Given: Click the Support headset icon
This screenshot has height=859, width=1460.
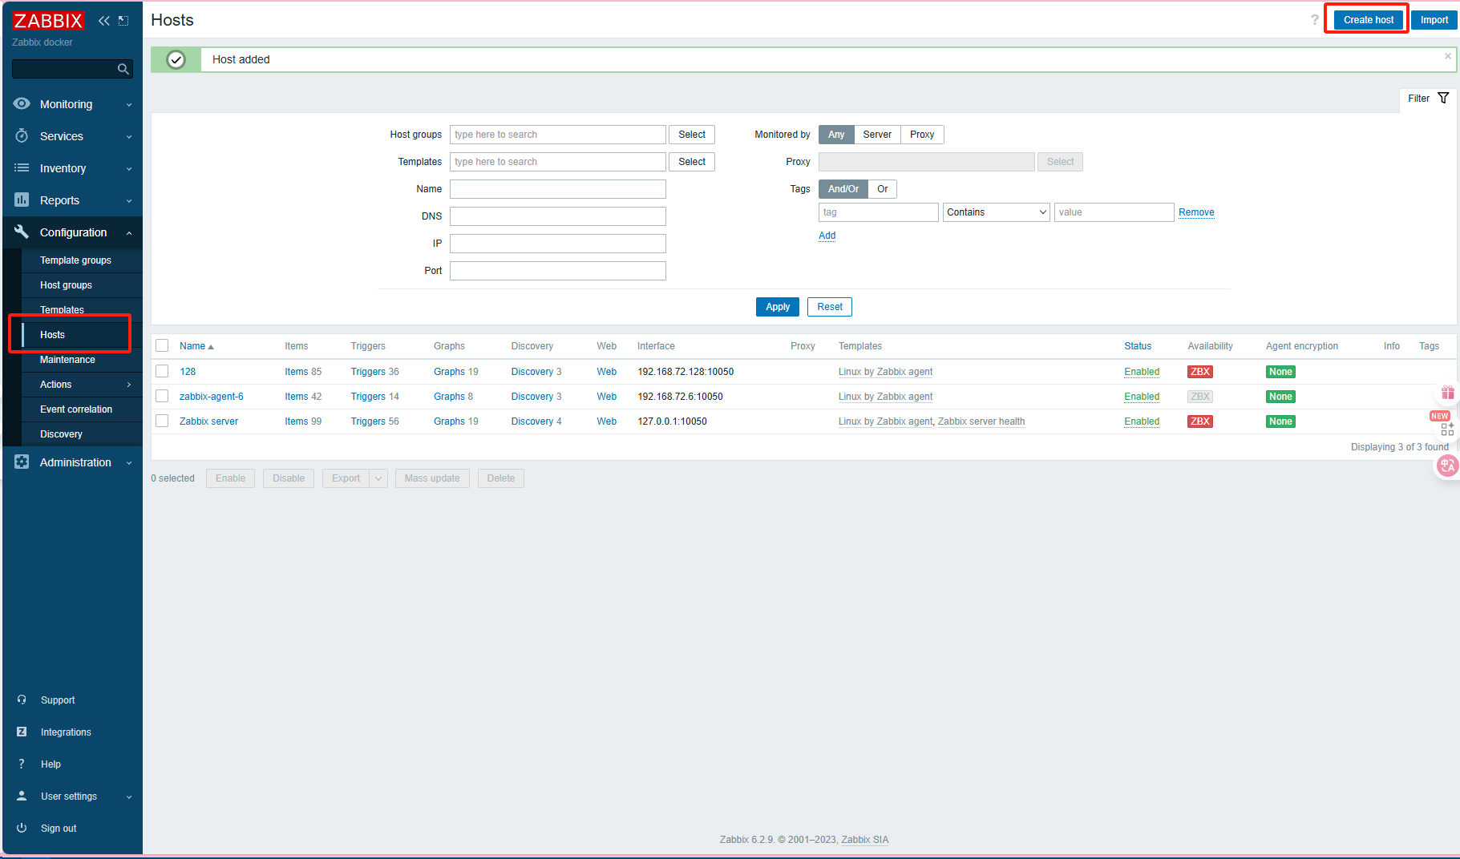Looking at the screenshot, I should (x=22, y=700).
